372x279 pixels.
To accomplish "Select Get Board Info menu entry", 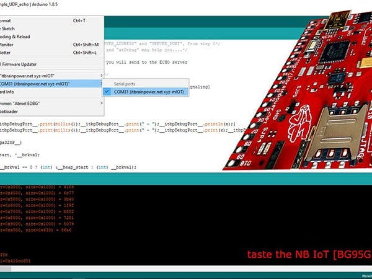I will point(51,92).
